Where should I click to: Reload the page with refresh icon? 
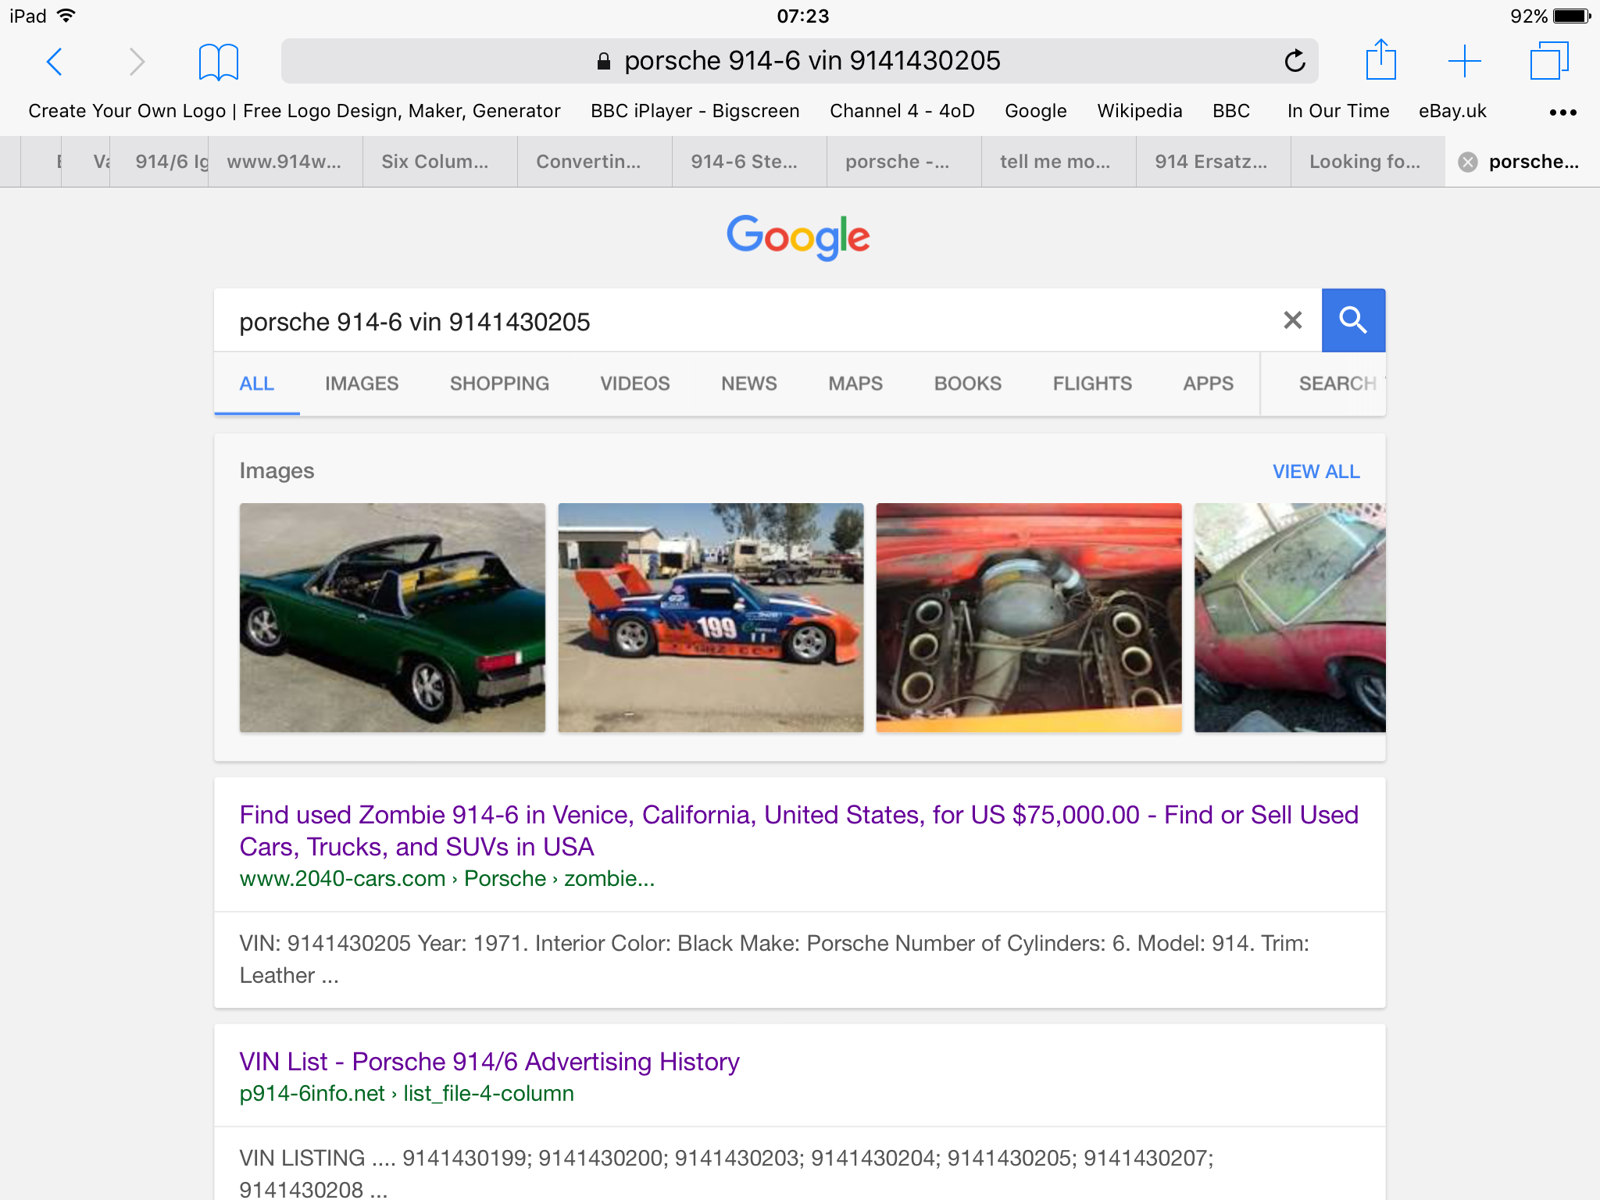coord(1295,61)
